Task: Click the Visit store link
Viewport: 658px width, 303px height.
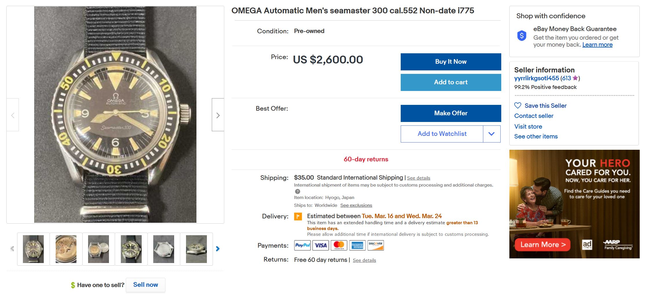Action: coord(528,127)
